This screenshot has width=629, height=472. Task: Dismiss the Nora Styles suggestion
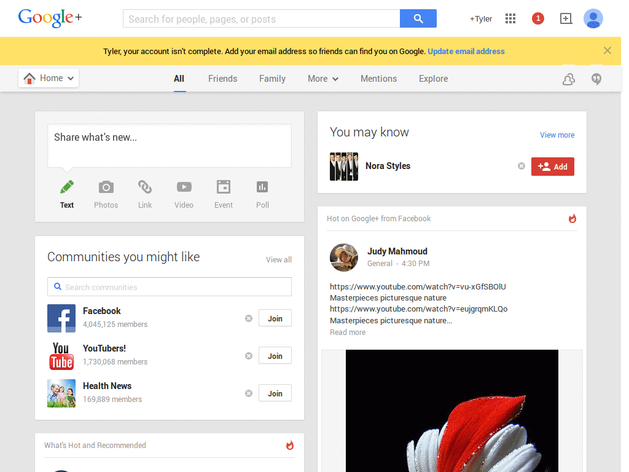pyautogui.click(x=521, y=166)
